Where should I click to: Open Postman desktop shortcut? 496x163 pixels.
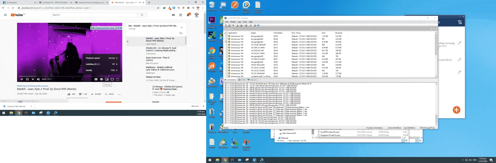235,6
